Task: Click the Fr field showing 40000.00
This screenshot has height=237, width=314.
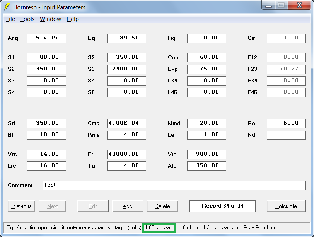Action: 126,155
